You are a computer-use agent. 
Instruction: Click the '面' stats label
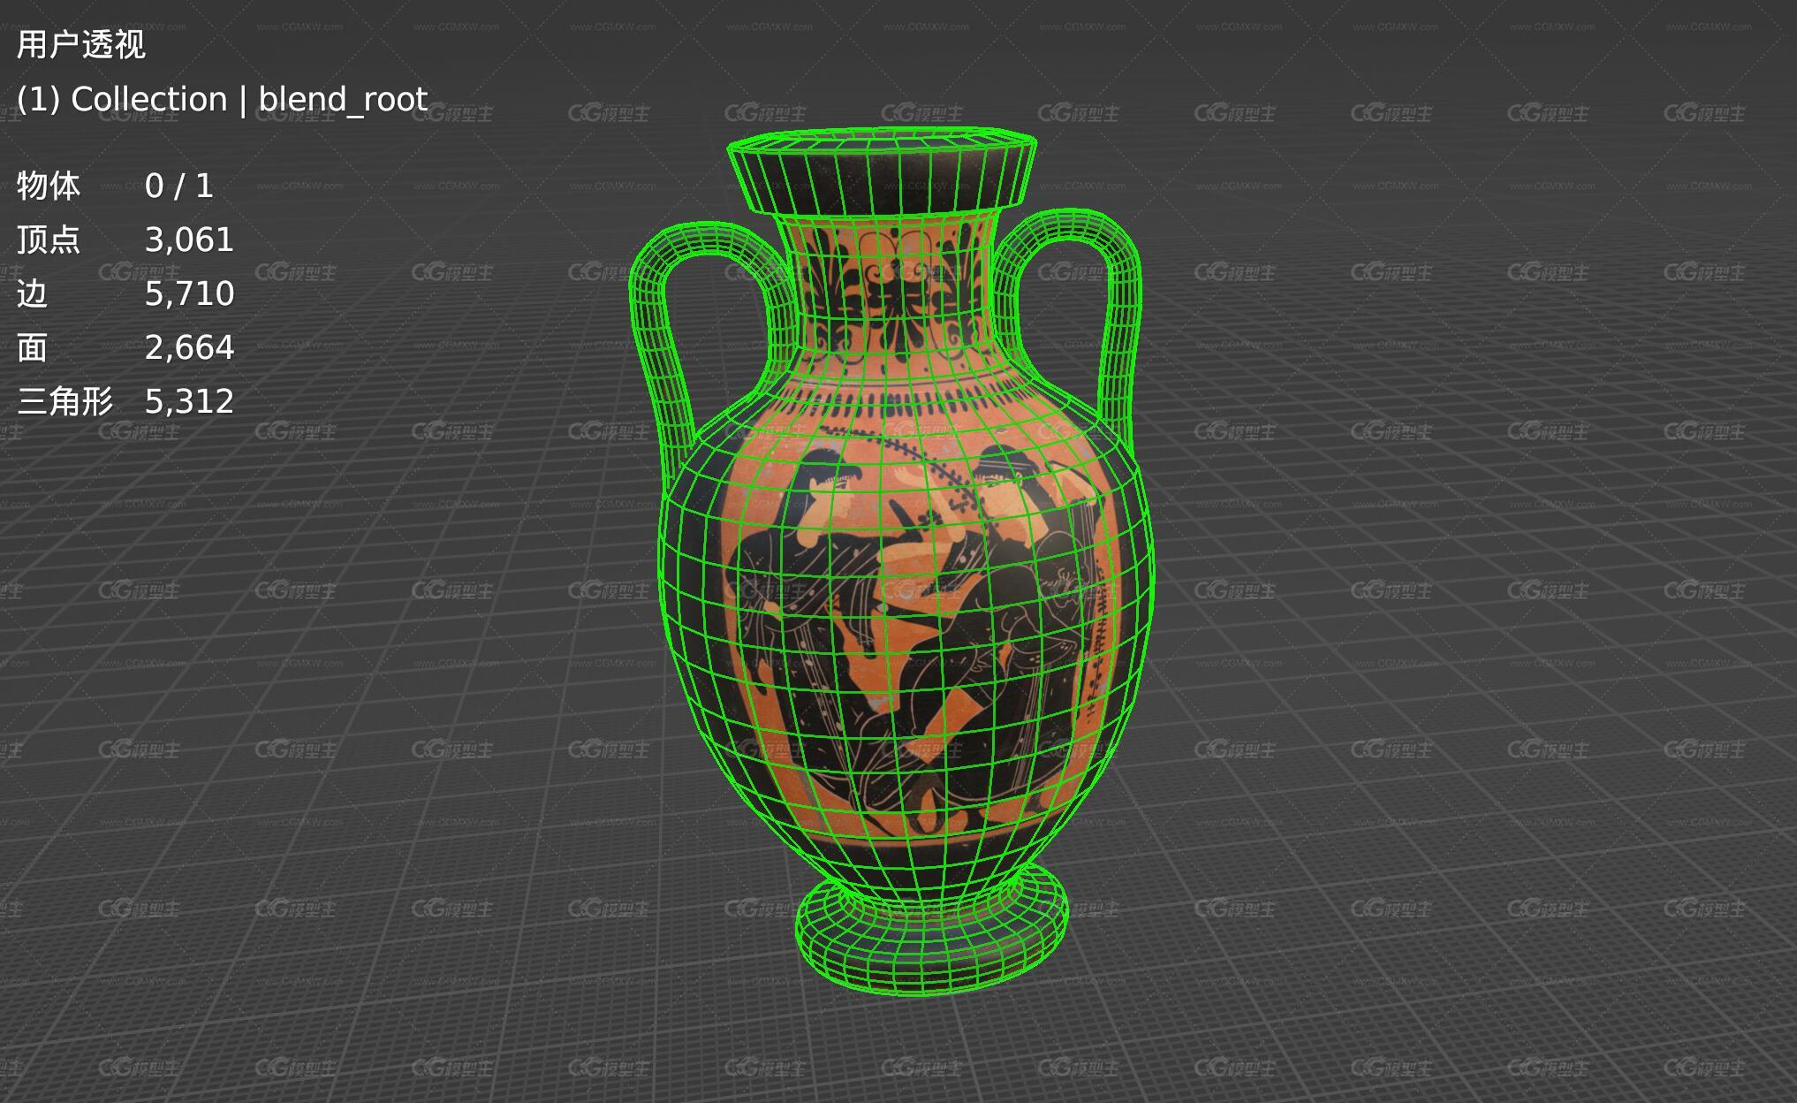(x=32, y=347)
